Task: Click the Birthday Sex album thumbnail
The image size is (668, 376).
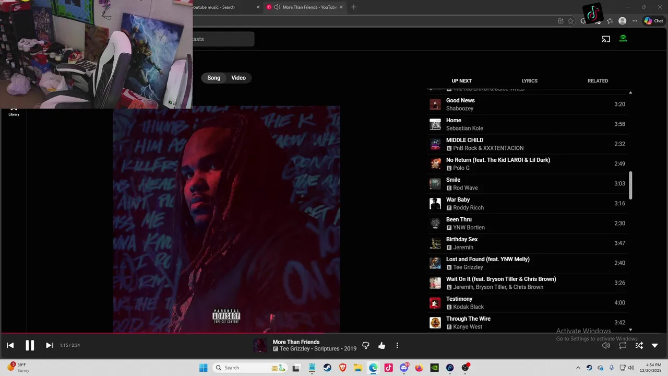Action: point(435,243)
